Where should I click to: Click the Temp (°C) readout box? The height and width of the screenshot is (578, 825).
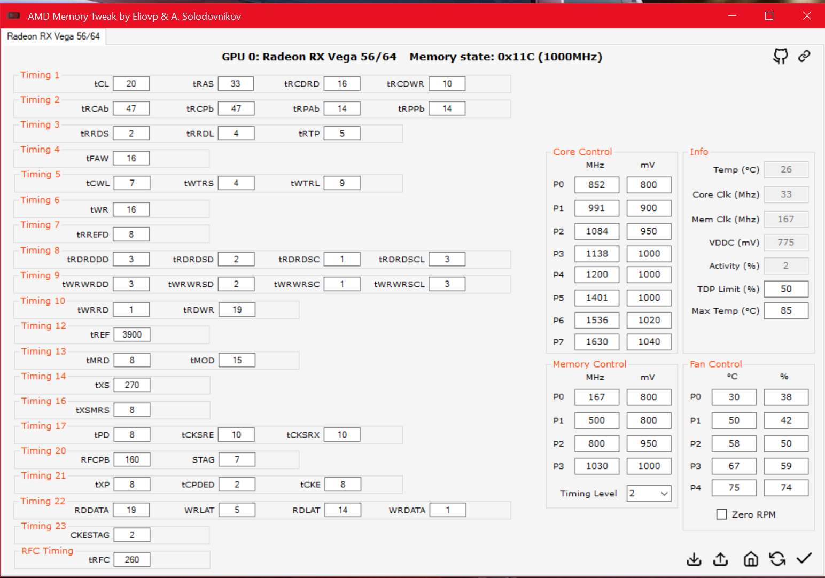pyautogui.click(x=786, y=169)
